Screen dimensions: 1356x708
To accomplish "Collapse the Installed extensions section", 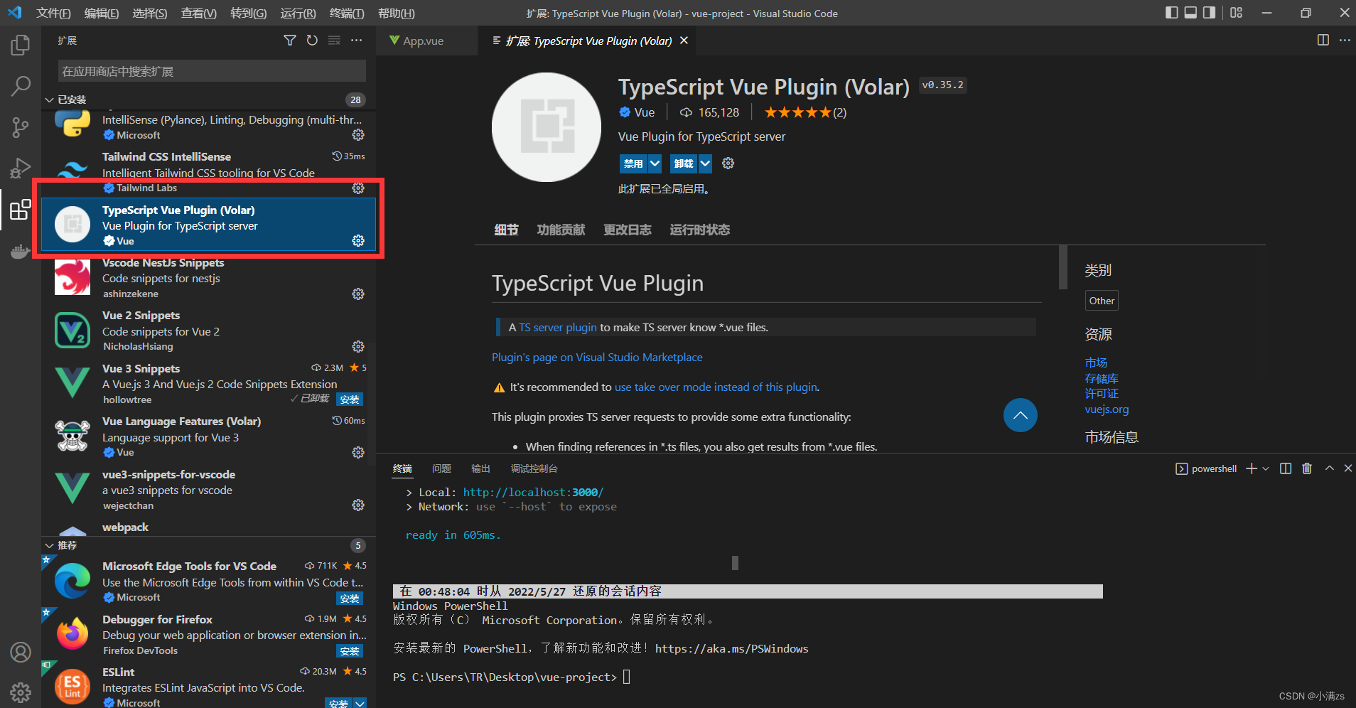I will click(49, 100).
